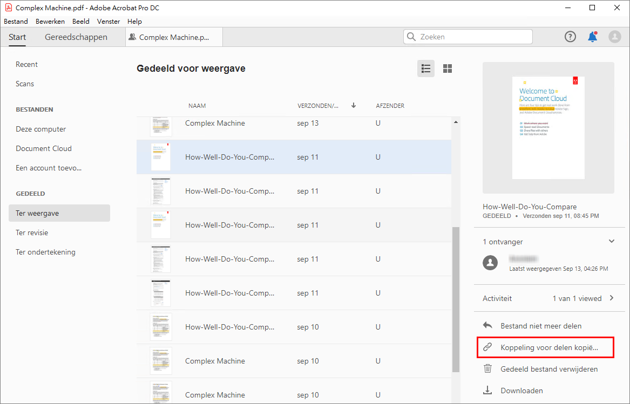630x404 pixels.
Task: Click the Adobe Acrobat title bar icon
Action: 8,8
